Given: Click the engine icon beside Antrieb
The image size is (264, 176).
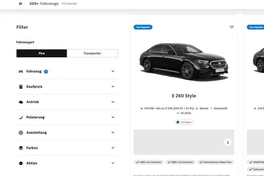Looking at the screenshot, I should pos(21,102).
